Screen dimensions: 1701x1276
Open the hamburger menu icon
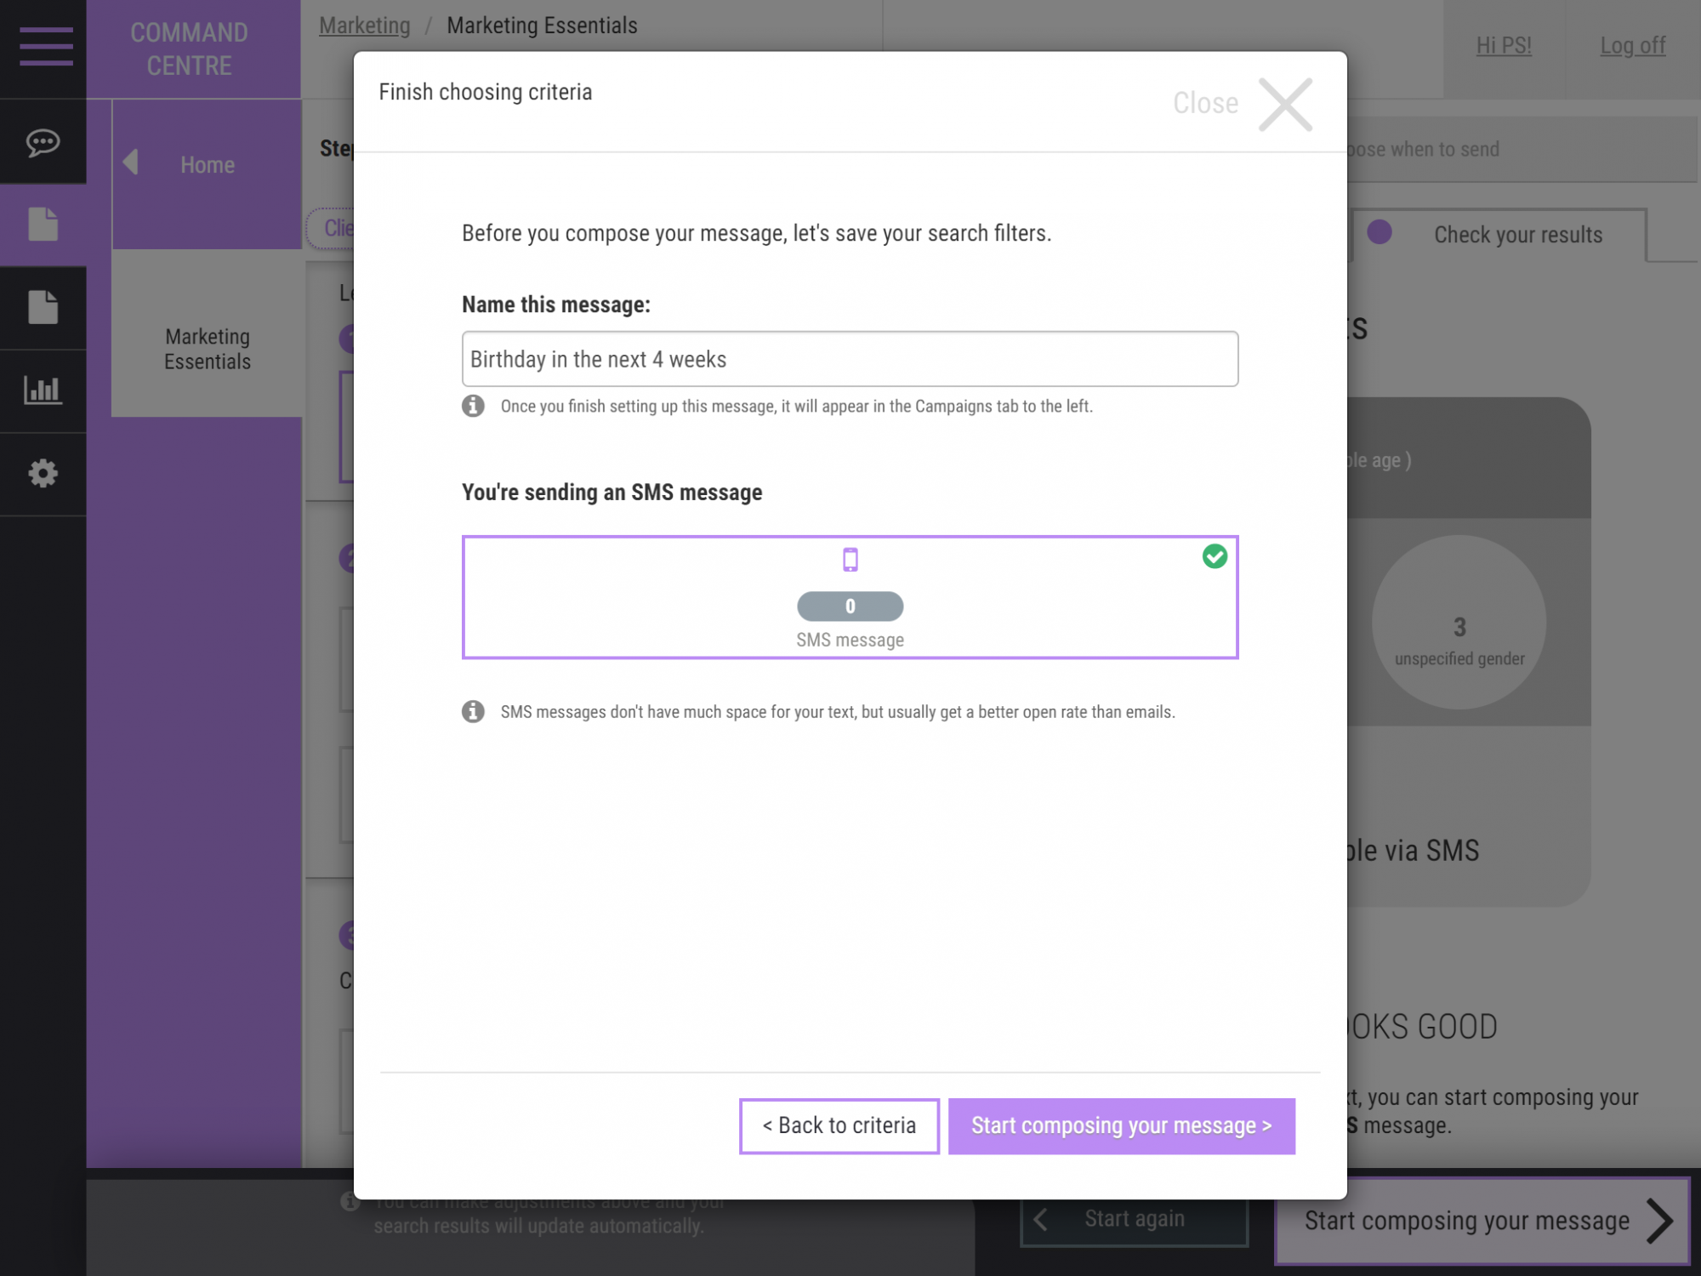tap(46, 46)
